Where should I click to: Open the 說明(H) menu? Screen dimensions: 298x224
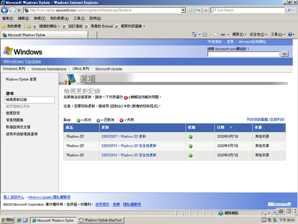(95, 19)
